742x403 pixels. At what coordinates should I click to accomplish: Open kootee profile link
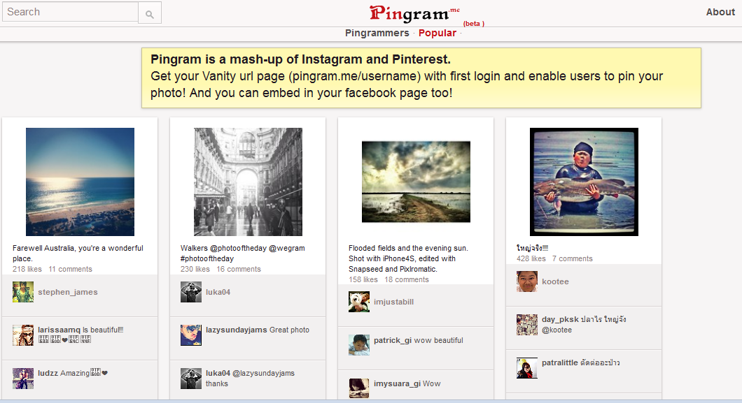coord(555,281)
